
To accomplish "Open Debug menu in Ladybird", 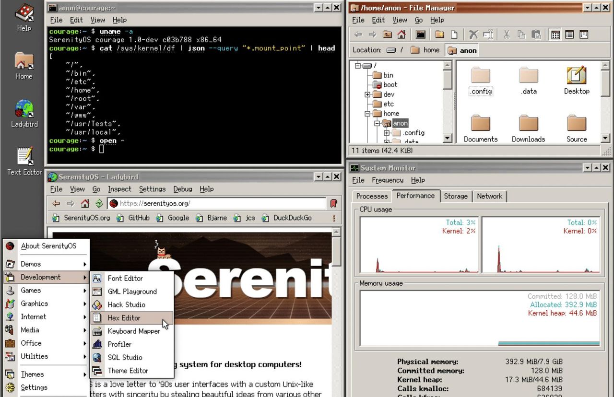I will click(x=183, y=189).
